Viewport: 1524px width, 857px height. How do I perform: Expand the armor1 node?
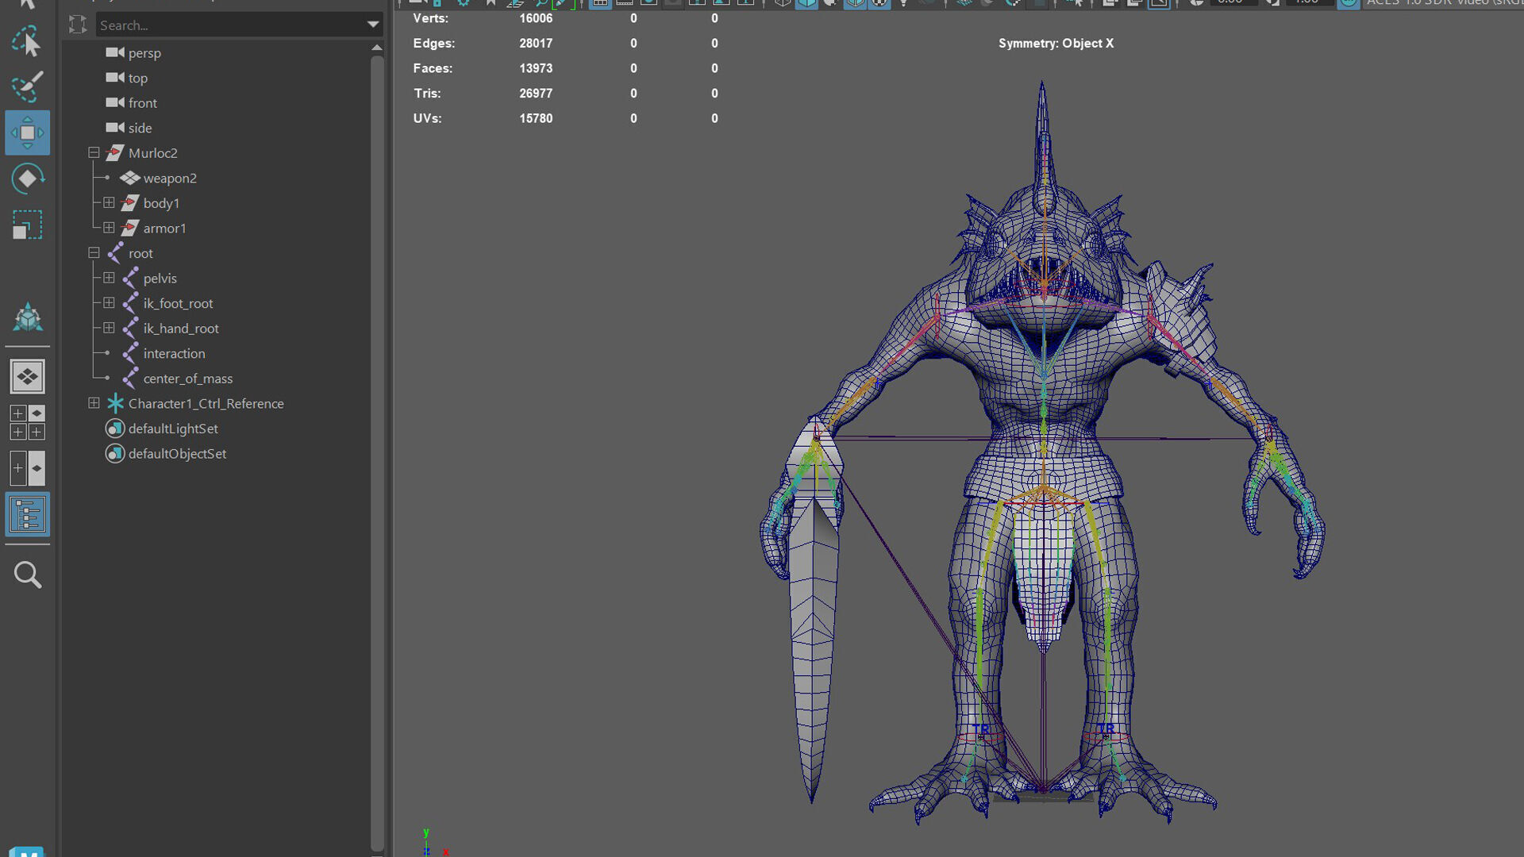[109, 228]
